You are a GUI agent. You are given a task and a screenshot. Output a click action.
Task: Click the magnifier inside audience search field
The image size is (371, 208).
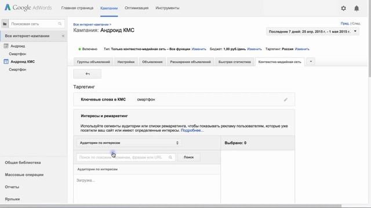pos(170,157)
